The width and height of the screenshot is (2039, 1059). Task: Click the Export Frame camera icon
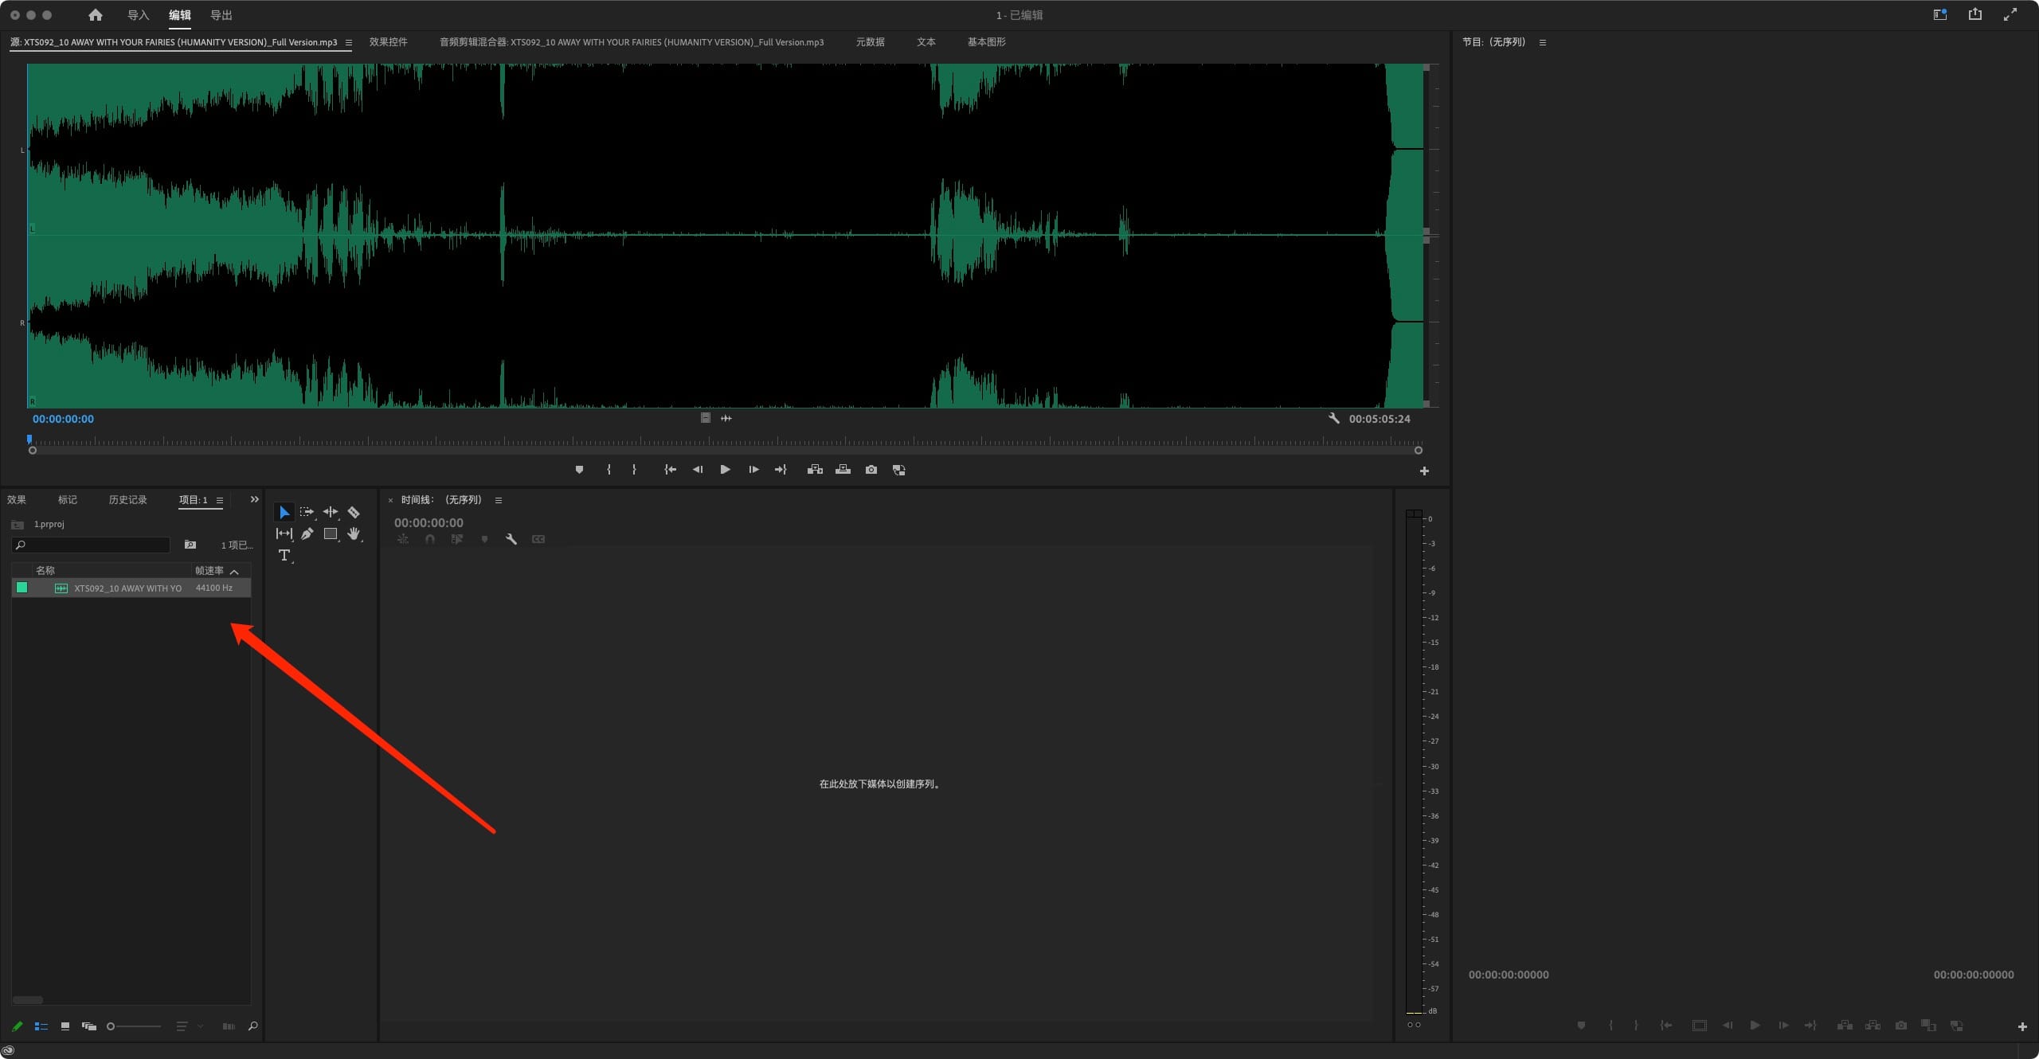tap(871, 470)
